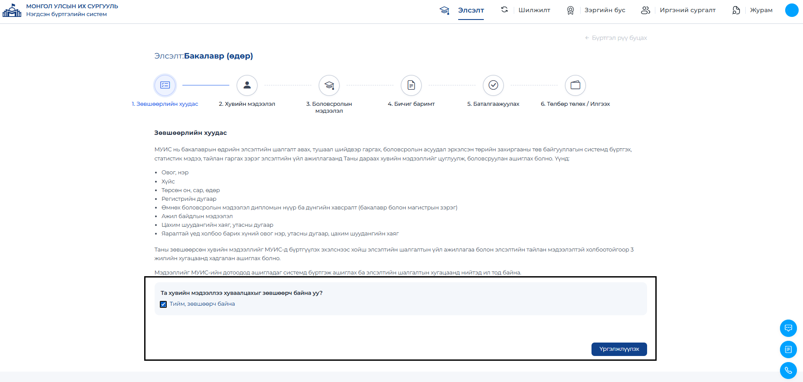Image resolution: width=803 pixels, height=382 pixels.
Task: Click the '2. Хувийн мэдээлэл' step label
Action: point(247,104)
